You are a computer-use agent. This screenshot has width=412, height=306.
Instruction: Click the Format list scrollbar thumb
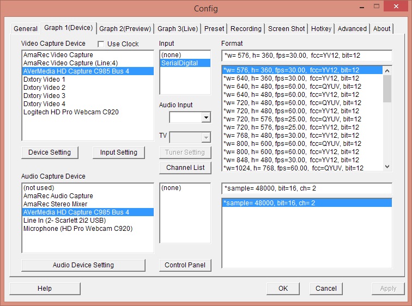[x=387, y=89]
